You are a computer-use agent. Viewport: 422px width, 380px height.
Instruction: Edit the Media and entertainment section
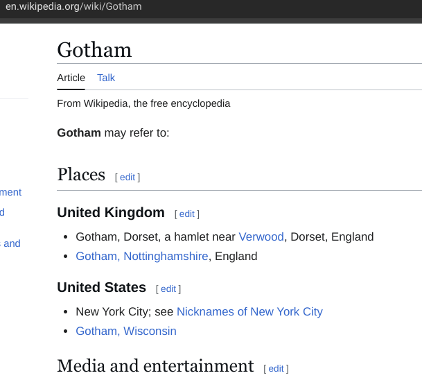coord(276,368)
